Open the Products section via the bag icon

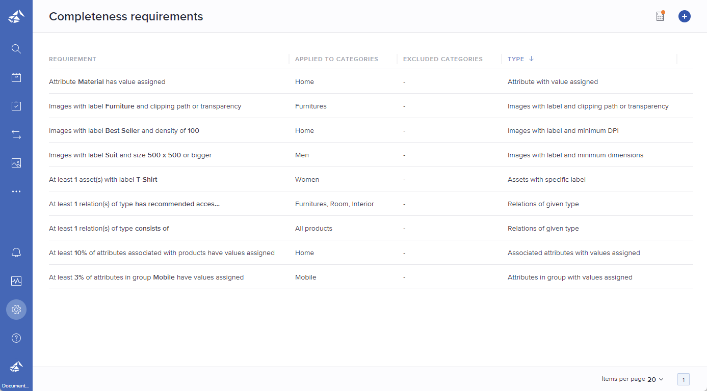tap(16, 77)
